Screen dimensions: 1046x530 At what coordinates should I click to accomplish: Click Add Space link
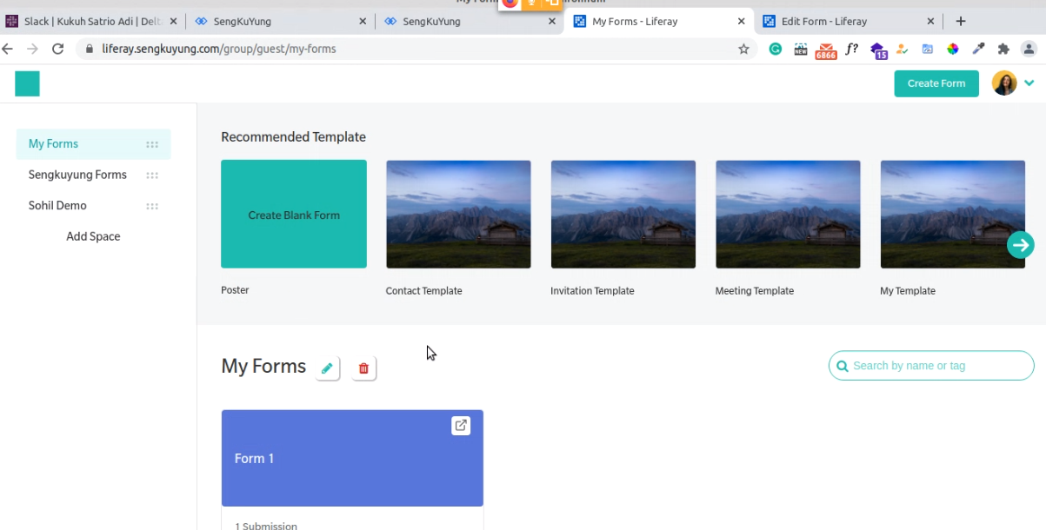93,236
